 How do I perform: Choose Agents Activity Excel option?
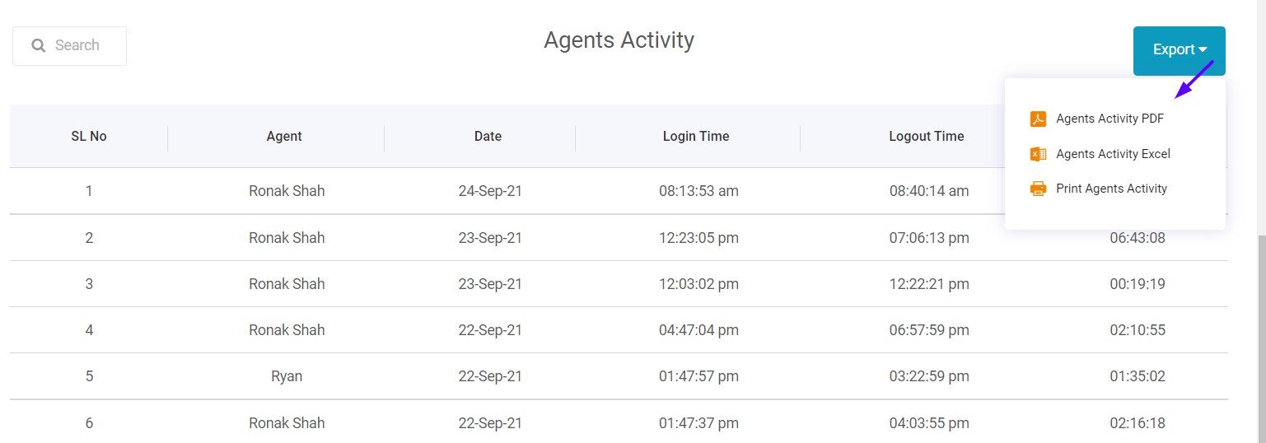(x=1113, y=154)
